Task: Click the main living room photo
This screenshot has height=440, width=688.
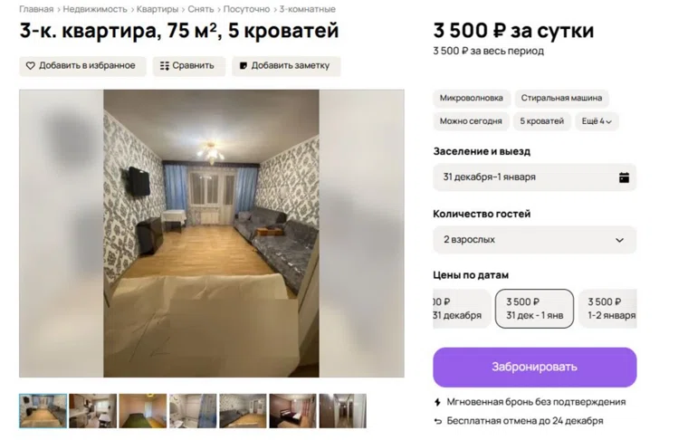Action: 212,234
